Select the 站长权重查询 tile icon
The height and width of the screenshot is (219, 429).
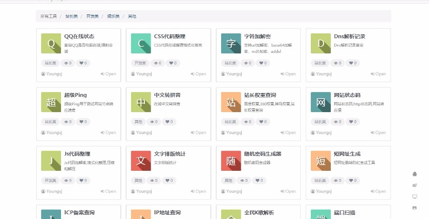(231, 102)
